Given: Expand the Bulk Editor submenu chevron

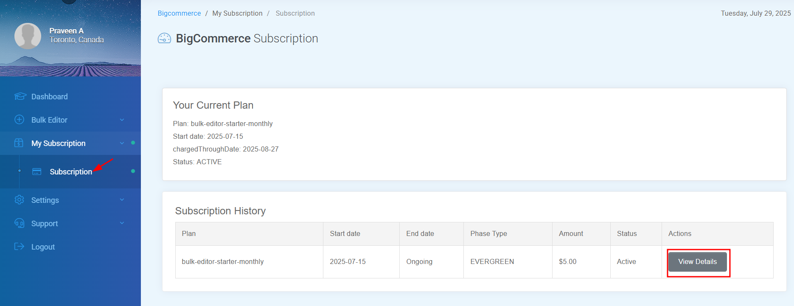Looking at the screenshot, I should coord(122,120).
